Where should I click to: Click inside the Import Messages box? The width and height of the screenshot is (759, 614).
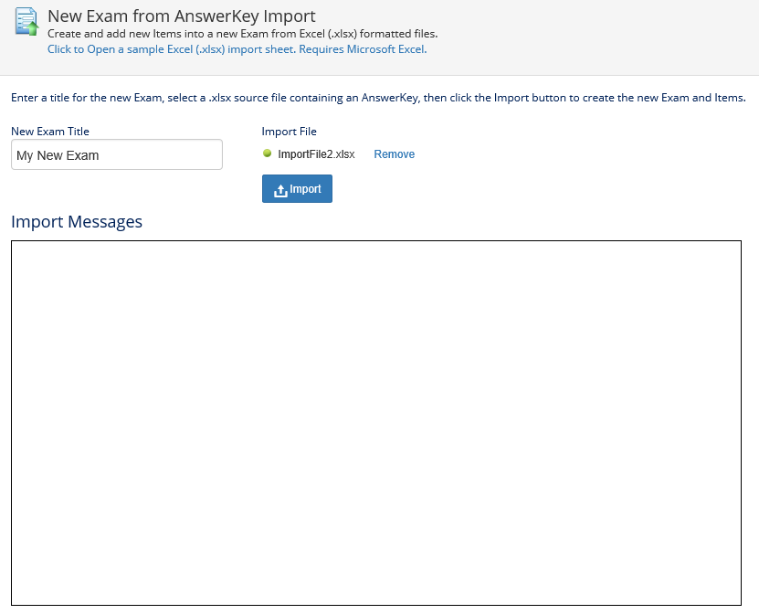375,422
